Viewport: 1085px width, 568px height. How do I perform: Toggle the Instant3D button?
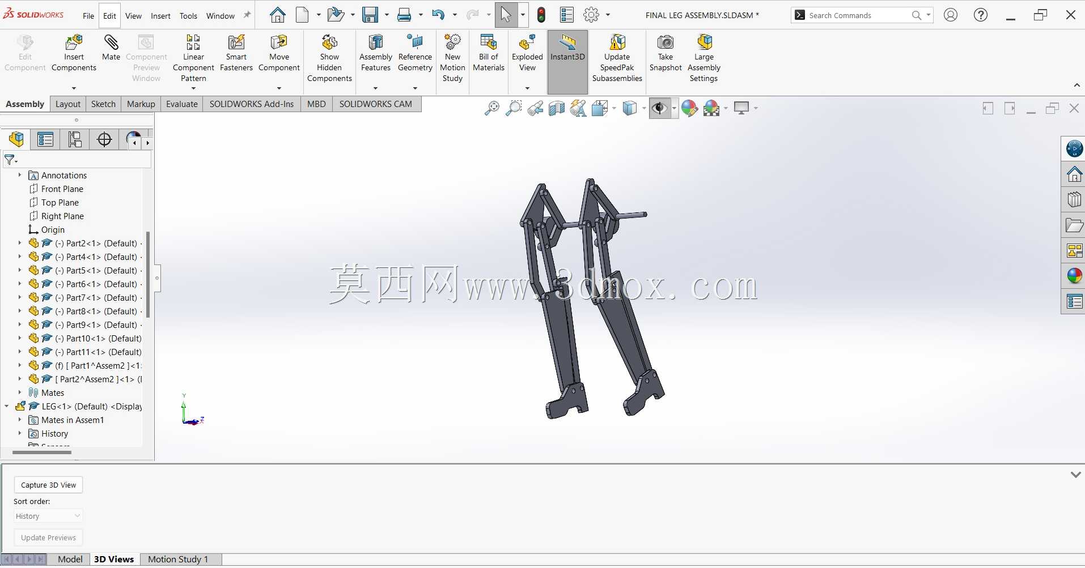click(x=567, y=62)
